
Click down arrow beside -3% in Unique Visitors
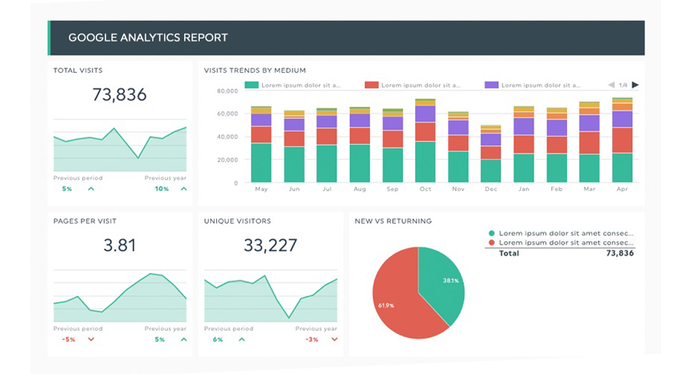[334, 340]
